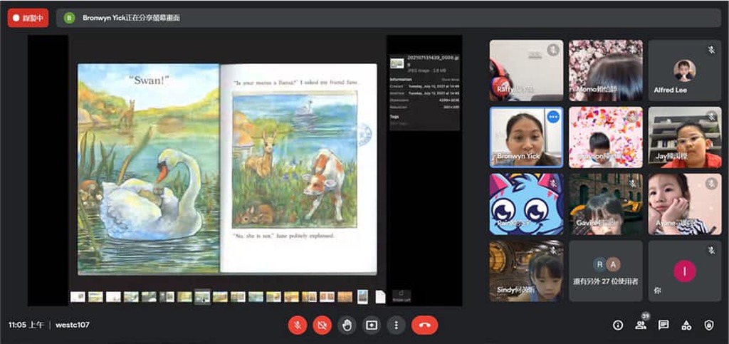Select the confetti-background tile beside Bronwyn
This screenshot has width=729, height=344.
(x=606, y=137)
